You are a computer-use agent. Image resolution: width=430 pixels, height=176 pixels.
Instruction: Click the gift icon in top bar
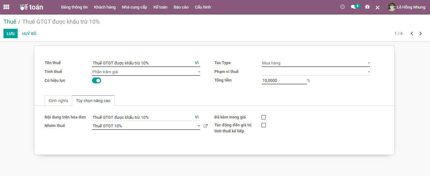[367, 7]
